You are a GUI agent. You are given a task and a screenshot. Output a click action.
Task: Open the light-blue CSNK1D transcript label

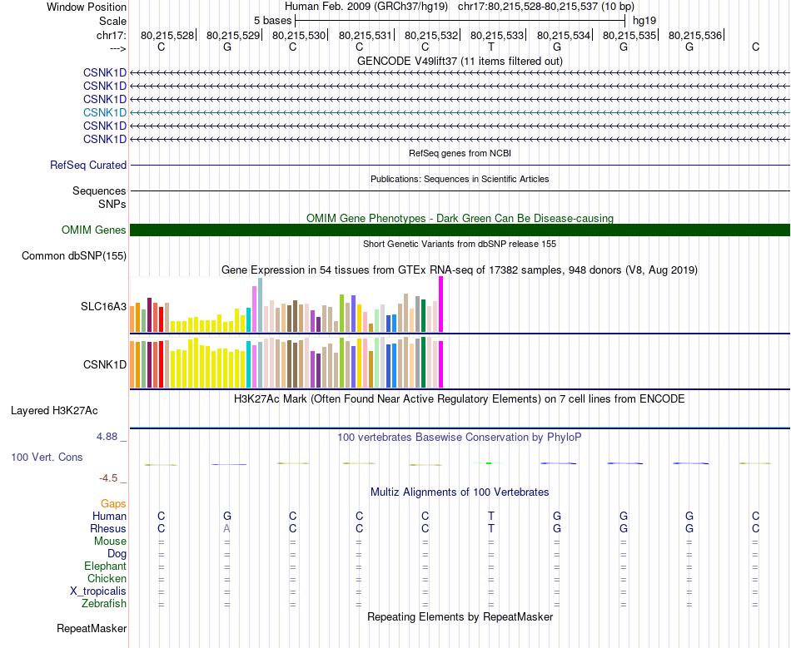pos(105,112)
